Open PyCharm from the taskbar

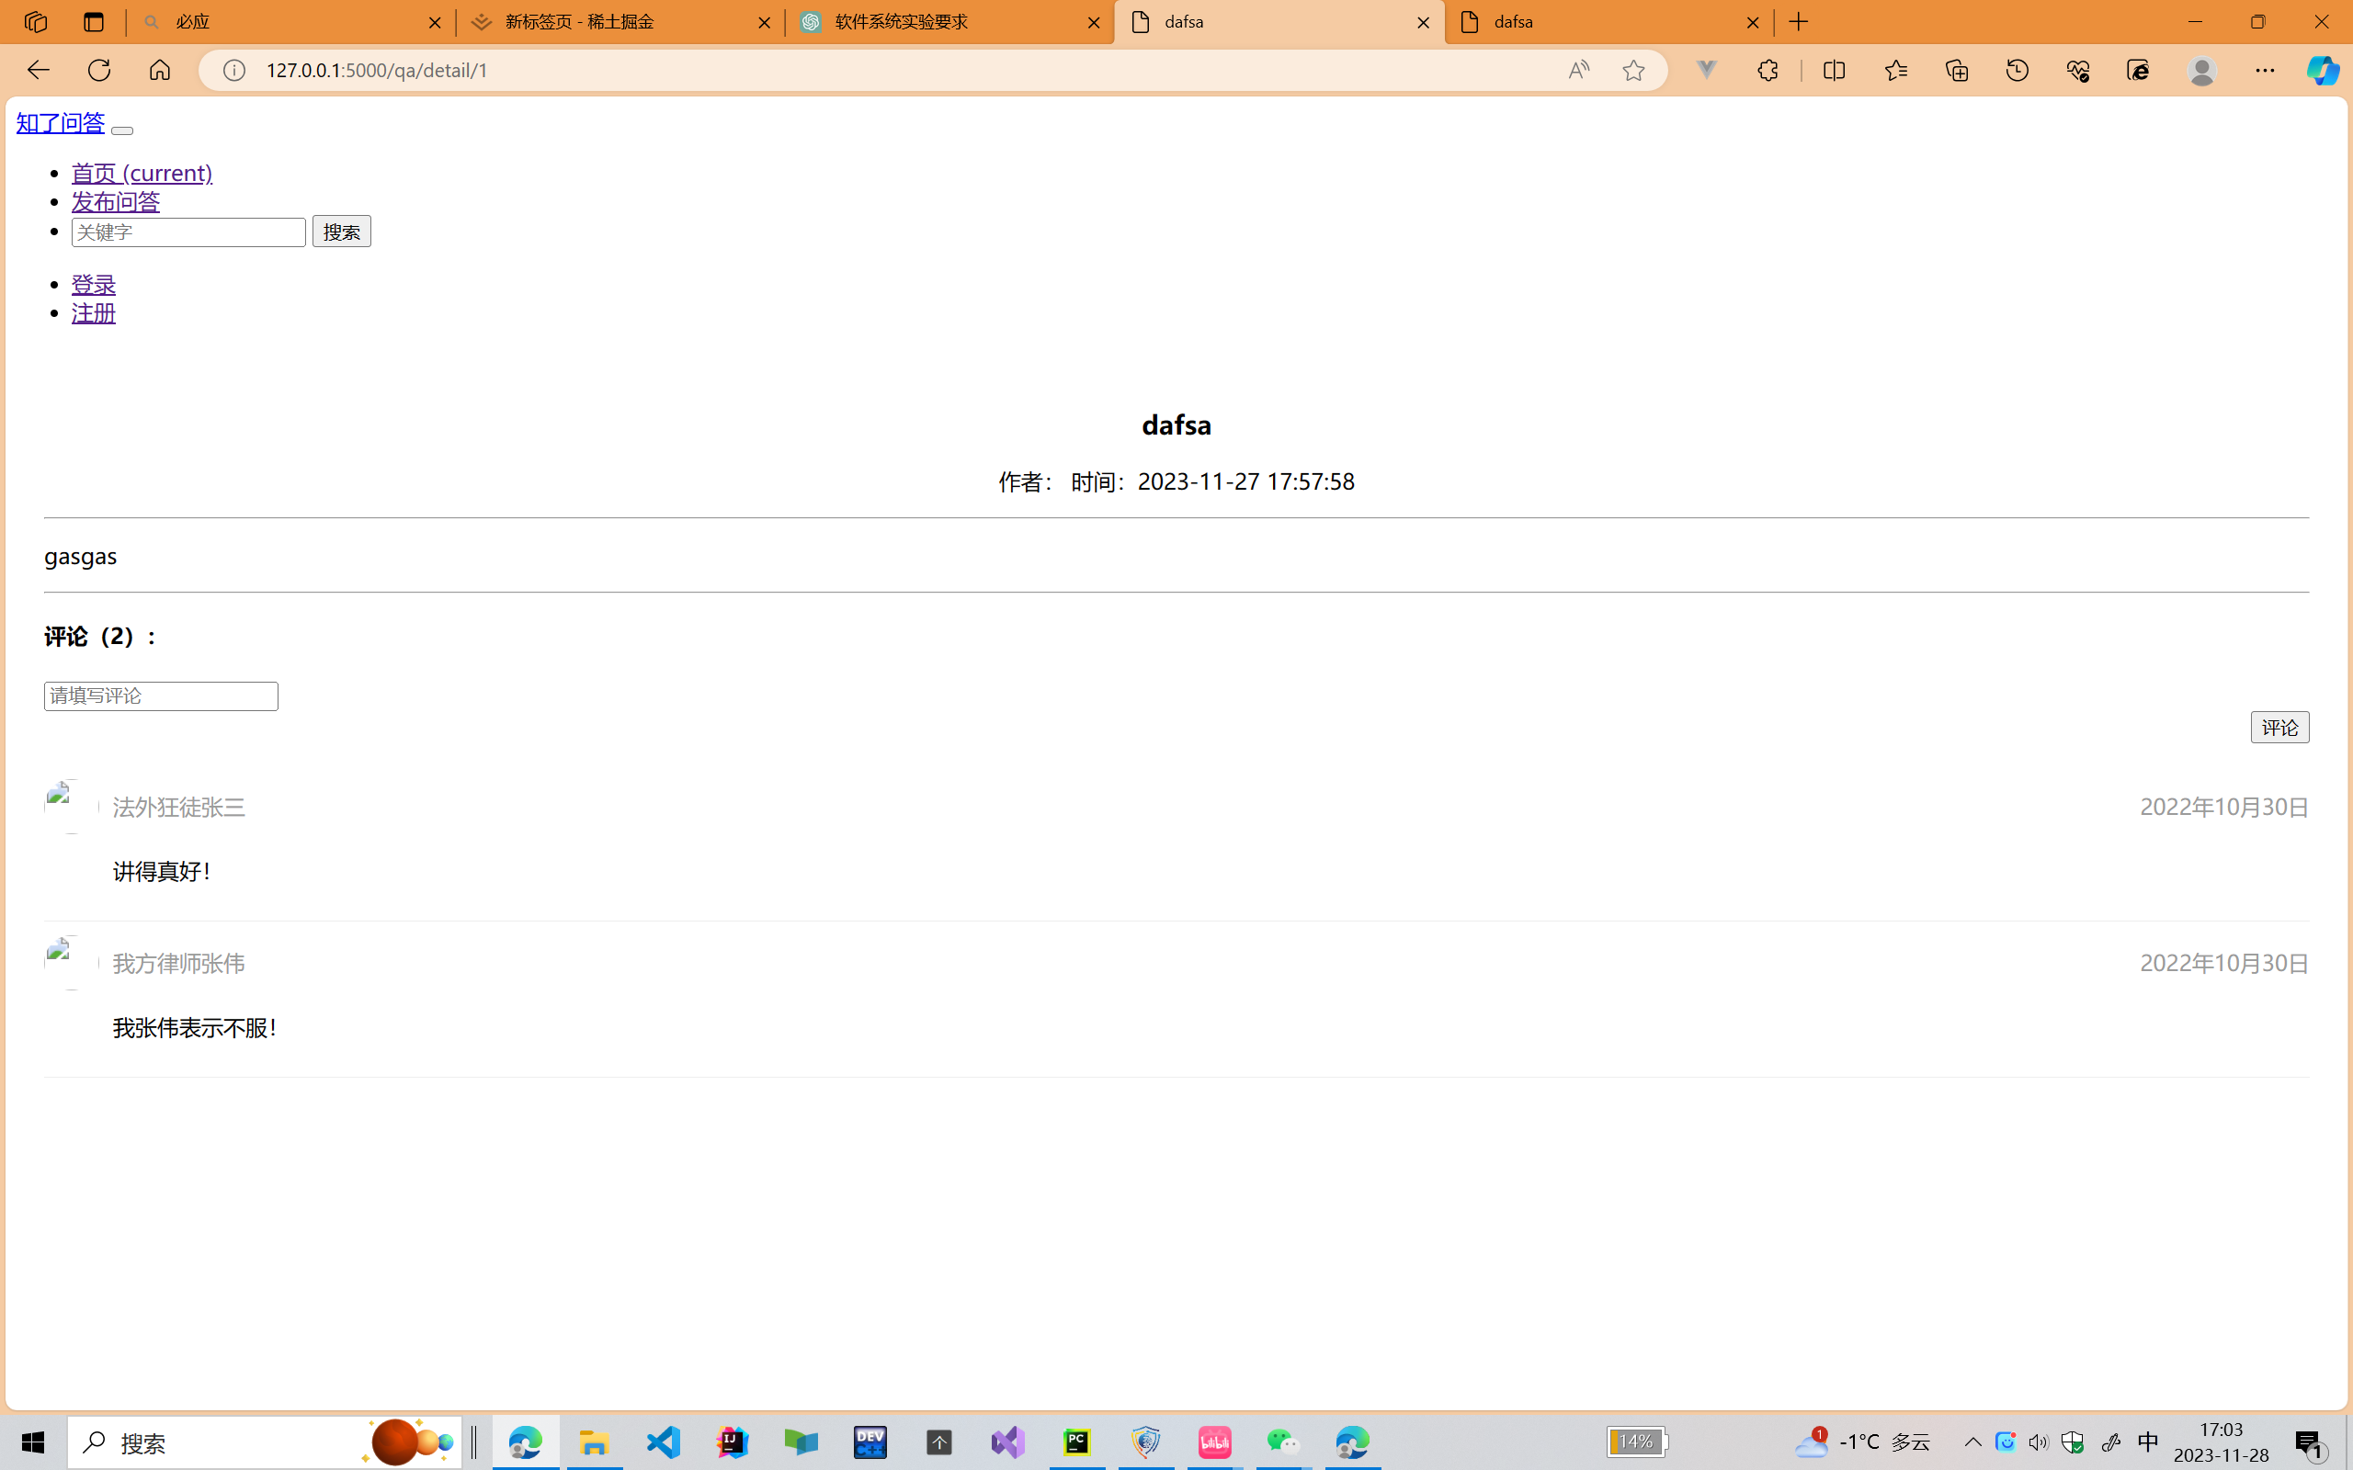point(1076,1442)
